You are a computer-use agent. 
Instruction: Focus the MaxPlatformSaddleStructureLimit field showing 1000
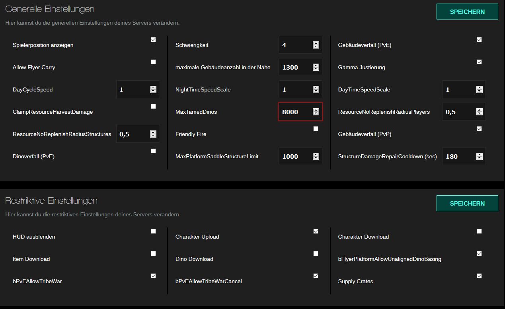pos(300,156)
